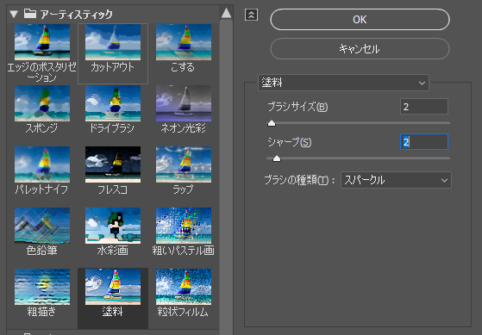Click the scroll up arrow of filter list

coord(226,13)
